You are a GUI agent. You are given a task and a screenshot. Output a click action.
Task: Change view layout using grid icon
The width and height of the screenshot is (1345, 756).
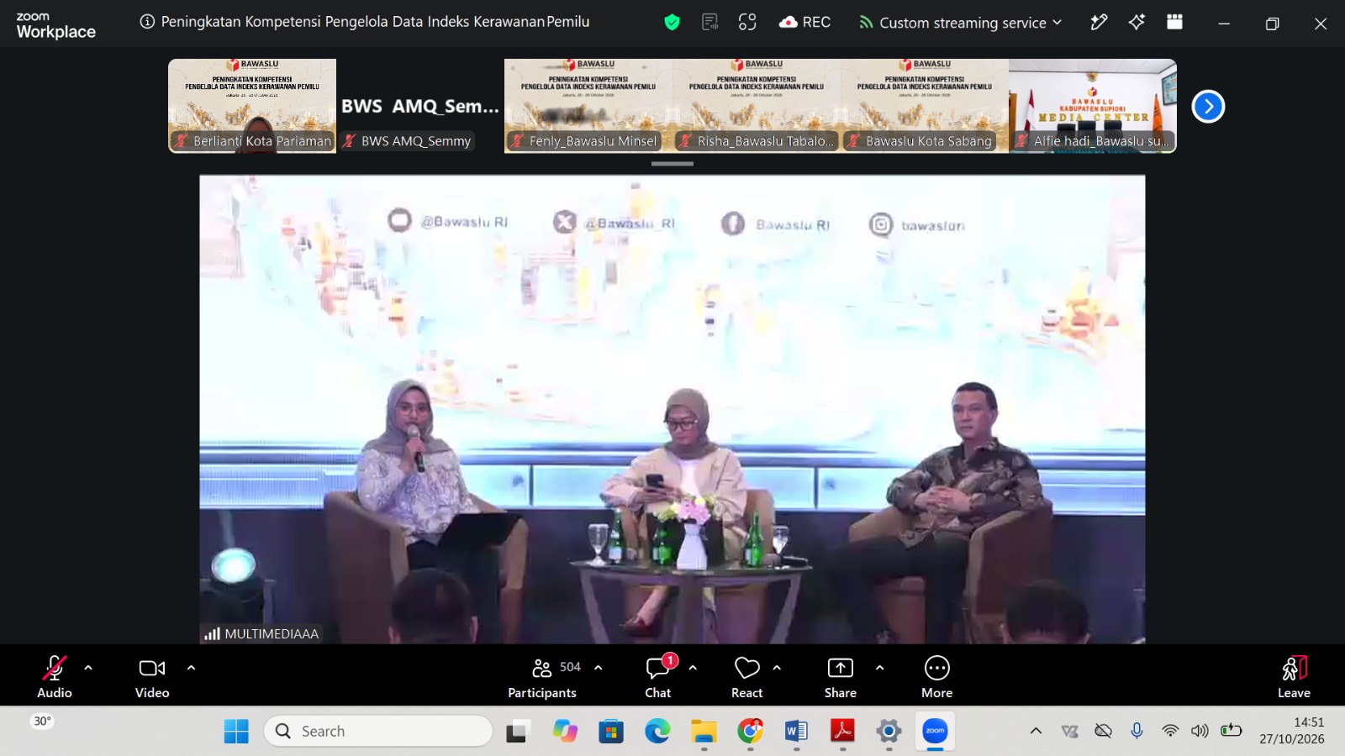point(1174,23)
